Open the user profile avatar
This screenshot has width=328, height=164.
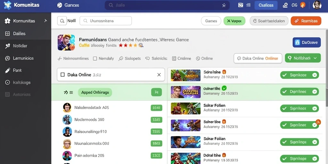coord(317,5)
